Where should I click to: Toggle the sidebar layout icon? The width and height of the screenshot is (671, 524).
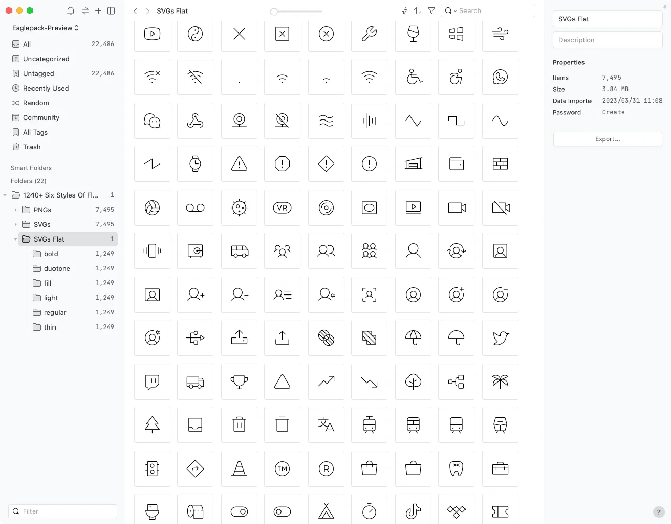(111, 10)
